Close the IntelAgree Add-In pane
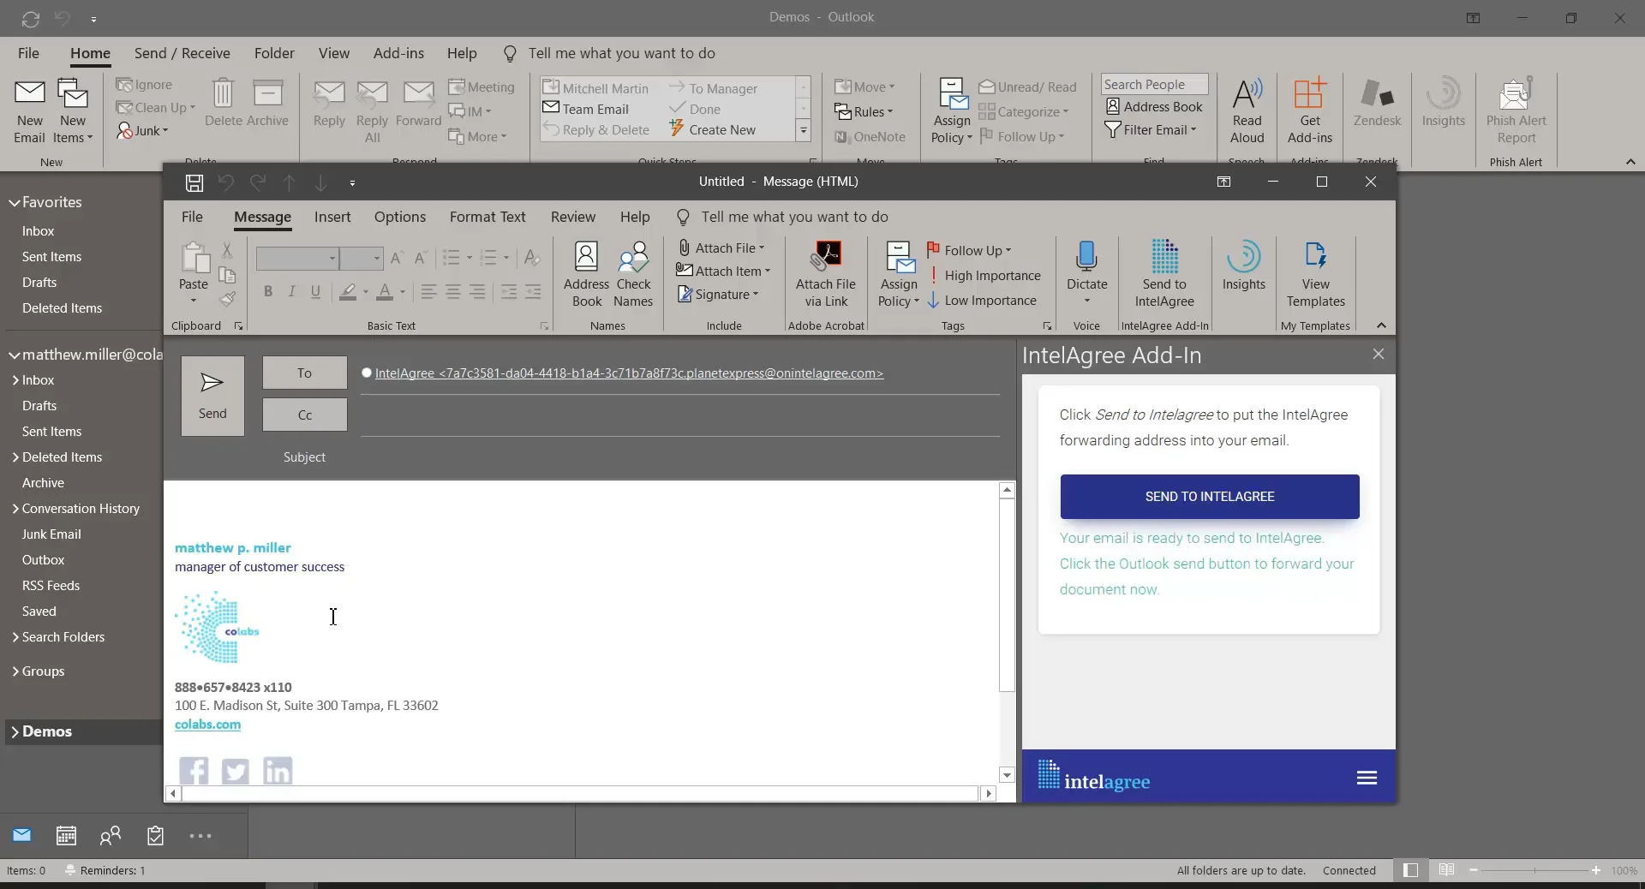 pos(1378,354)
